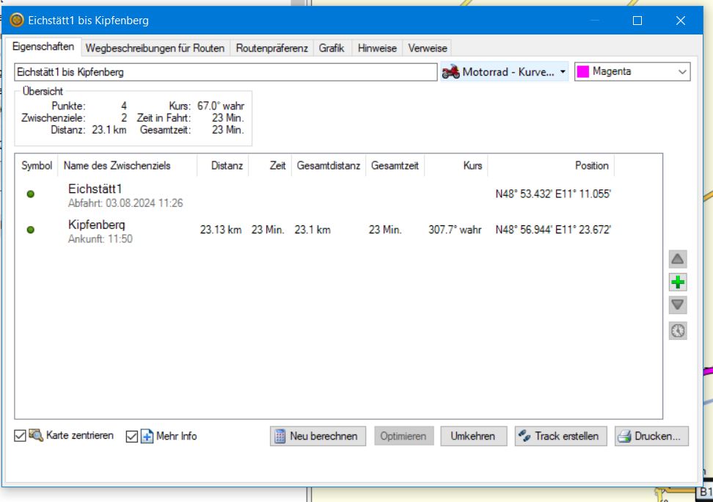The width and height of the screenshot is (713, 502).
Task: Click the clock time settings icon
Action: 678,331
